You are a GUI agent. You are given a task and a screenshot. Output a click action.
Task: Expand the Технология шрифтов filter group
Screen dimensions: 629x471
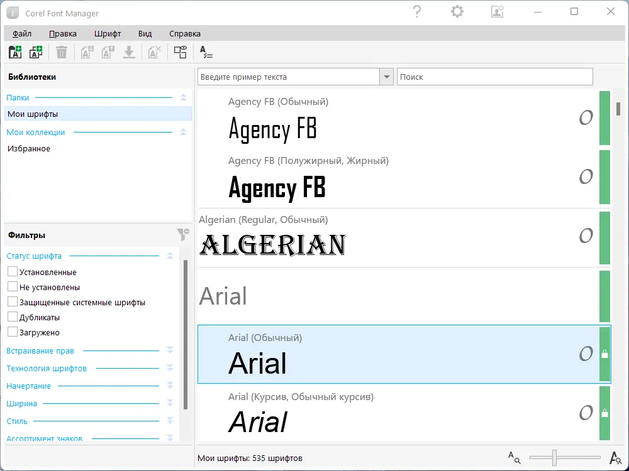click(x=170, y=368)
